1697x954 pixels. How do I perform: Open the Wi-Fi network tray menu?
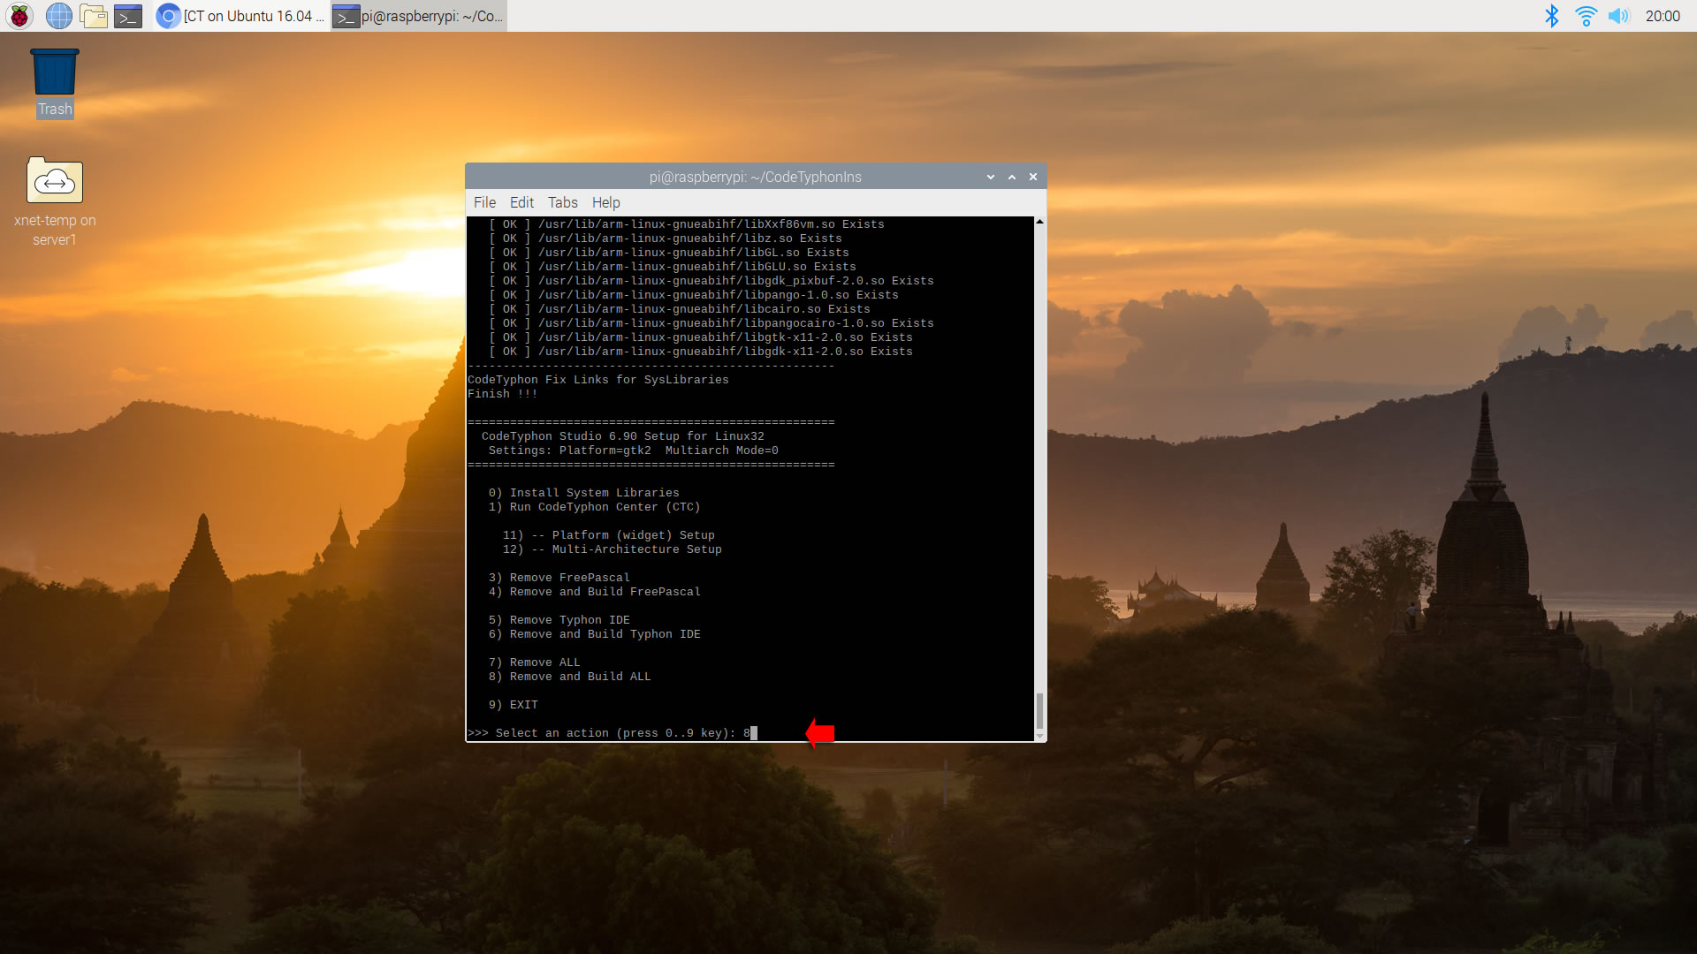(x=1586, y=16)
